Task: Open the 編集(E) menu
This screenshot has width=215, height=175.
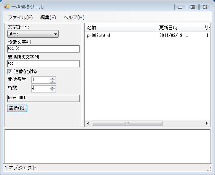Action: click(x=48, y=17)
